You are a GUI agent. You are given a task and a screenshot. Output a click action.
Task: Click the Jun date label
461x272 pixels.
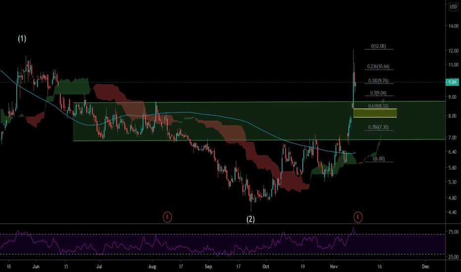(36, 267)
